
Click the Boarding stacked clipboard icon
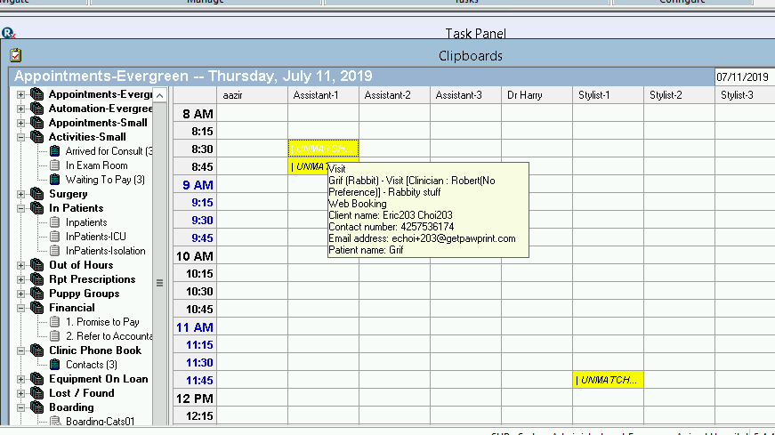pyautogui.click(x=36, y=407)
